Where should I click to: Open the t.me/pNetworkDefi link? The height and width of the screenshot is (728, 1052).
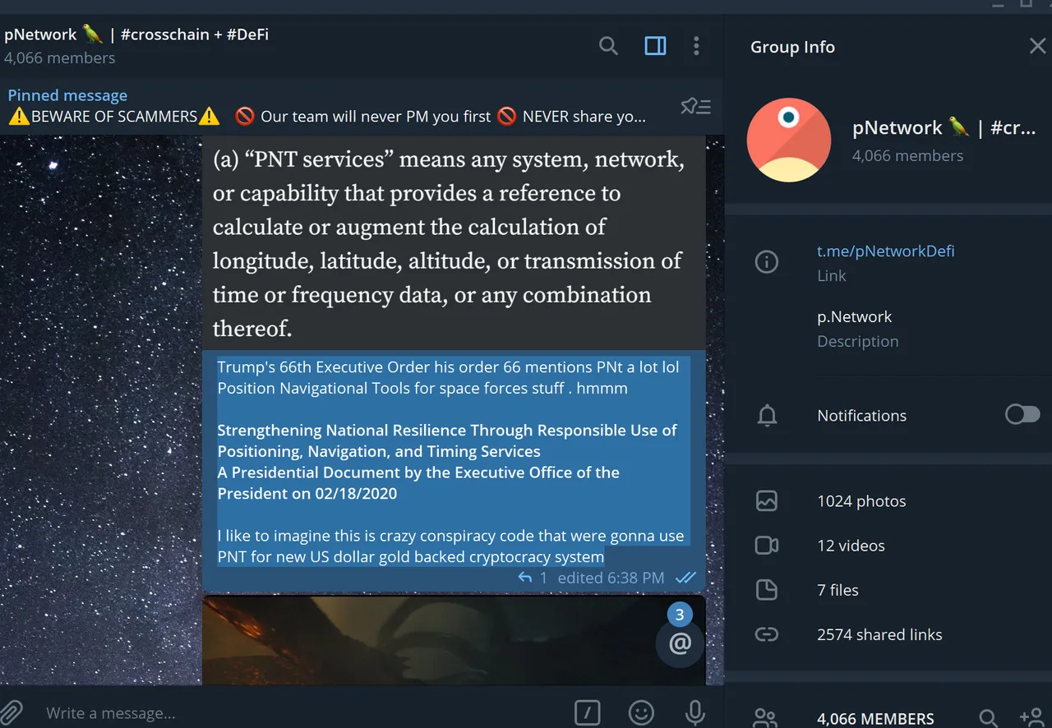(885, 251)
